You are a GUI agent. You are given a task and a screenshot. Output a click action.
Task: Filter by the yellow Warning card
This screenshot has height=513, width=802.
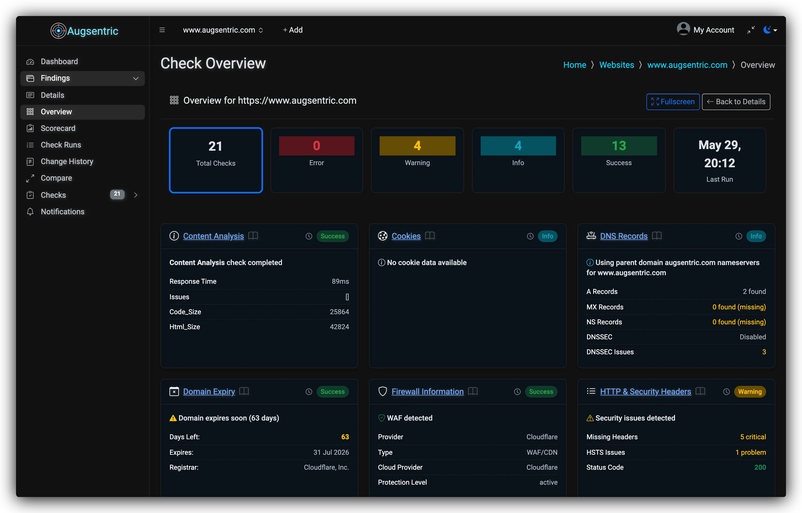[417, 160]
